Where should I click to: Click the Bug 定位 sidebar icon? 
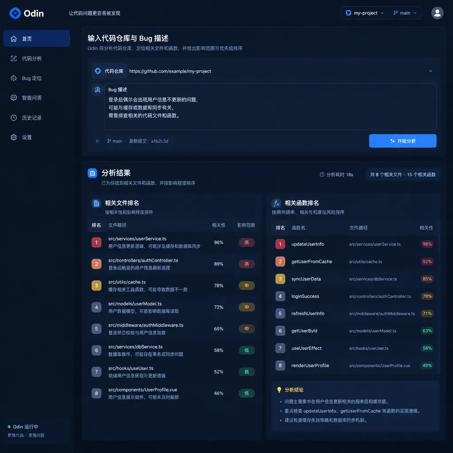(14, 78)
